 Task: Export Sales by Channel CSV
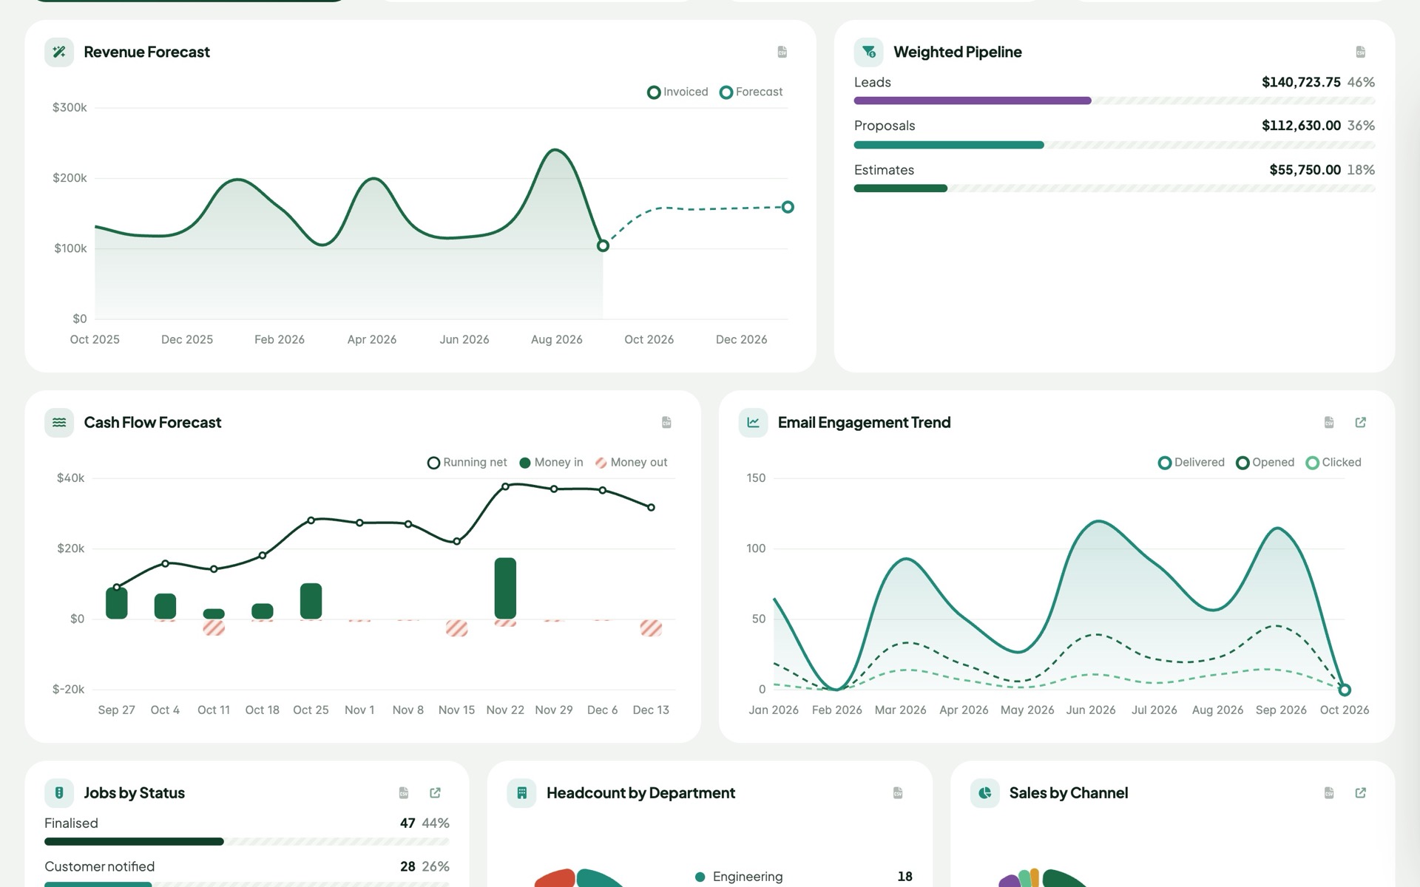coord(1329,792)
